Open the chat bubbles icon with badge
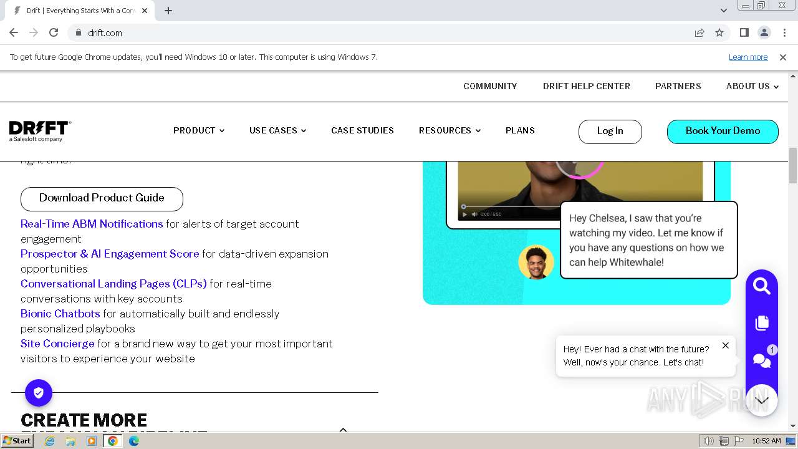 coord(762,360)
